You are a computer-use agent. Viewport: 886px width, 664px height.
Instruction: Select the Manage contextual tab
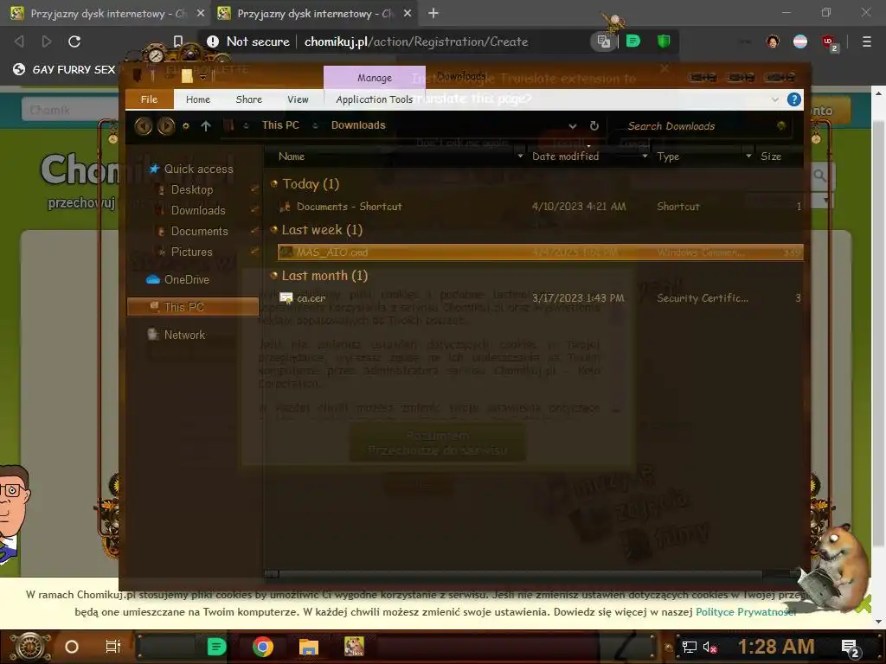pyautogui.click(x=374, y=77)
